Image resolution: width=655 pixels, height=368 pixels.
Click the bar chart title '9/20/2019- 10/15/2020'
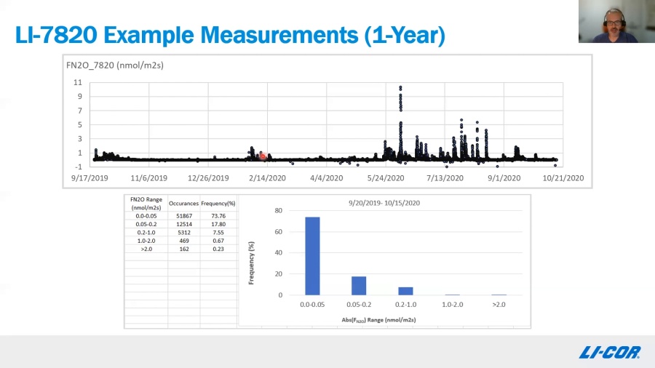pyautogui.click(x=384, y=203)
